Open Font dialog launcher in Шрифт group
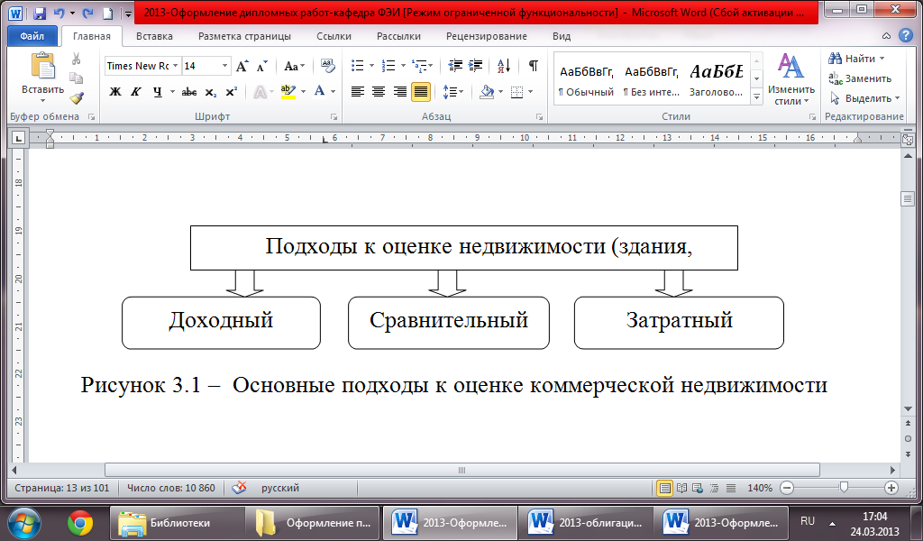The width and height of the screenshot is (923, 541). point(334,117)
